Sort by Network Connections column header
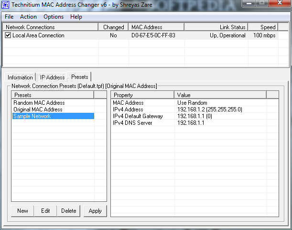This screenshot has height=230, width=292. pyautogui.click(x=51, y=27)
